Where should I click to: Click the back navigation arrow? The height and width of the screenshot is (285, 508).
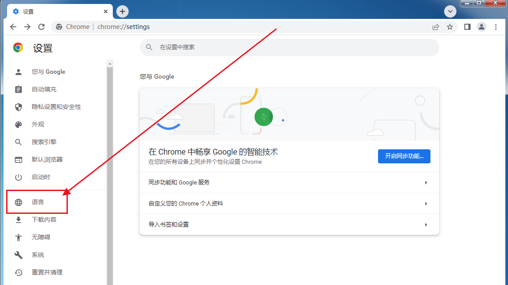click(13, 27)
